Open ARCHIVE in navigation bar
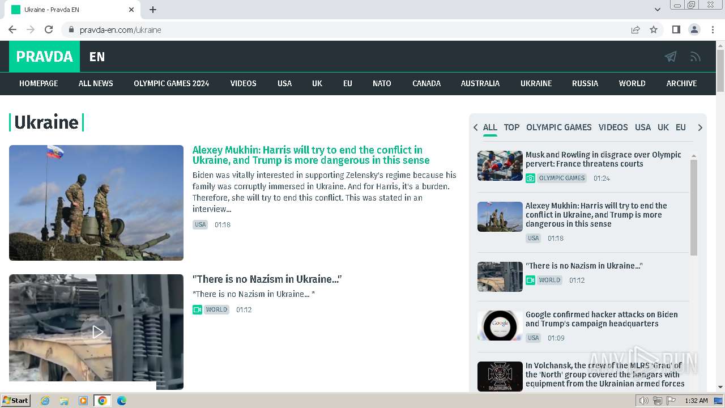Viewport: 725px width, 408px height. point(681,83)
